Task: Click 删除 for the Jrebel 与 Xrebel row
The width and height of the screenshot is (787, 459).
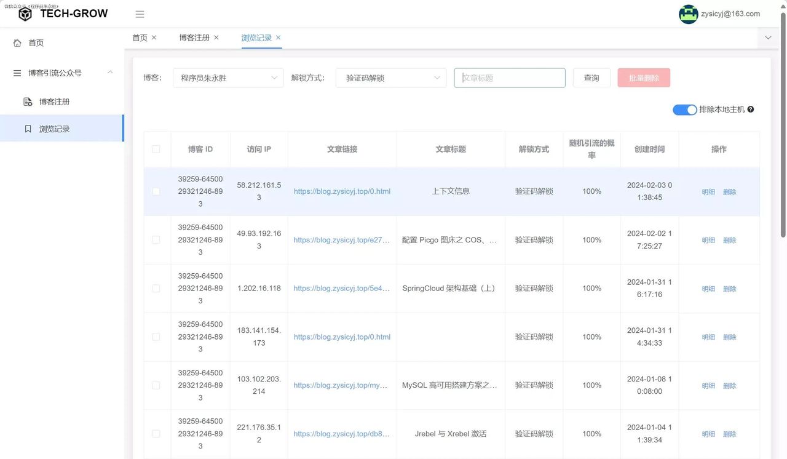Action: pos(730,434)
